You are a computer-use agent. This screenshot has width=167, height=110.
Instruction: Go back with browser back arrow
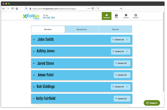4,9
